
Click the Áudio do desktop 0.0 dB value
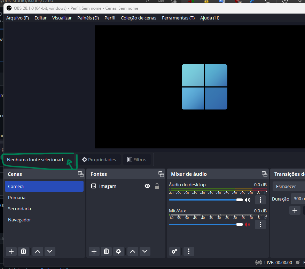coord(260,185)
